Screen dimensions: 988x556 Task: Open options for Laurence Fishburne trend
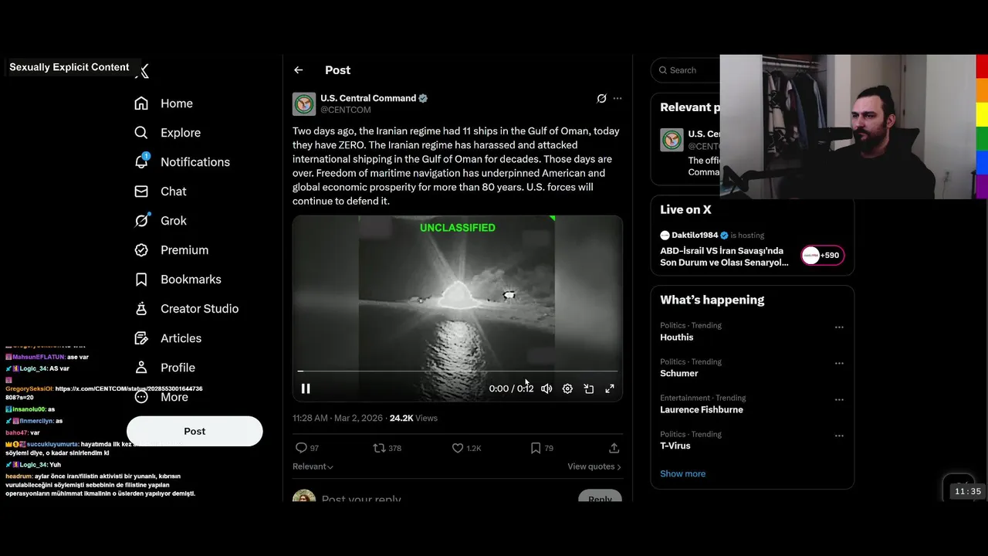(x=839, y=400)
